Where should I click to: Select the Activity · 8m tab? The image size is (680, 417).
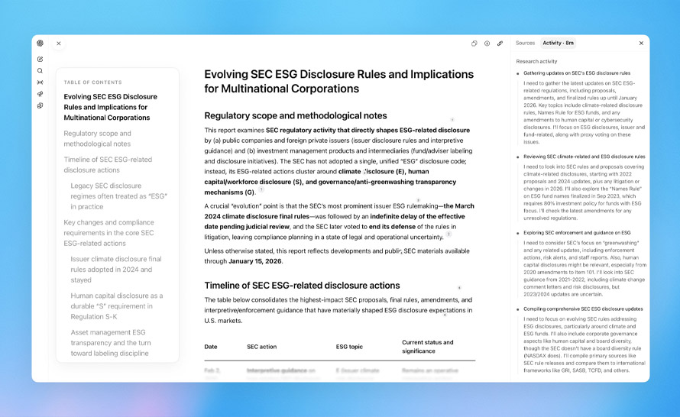click(x=558, y=44)
